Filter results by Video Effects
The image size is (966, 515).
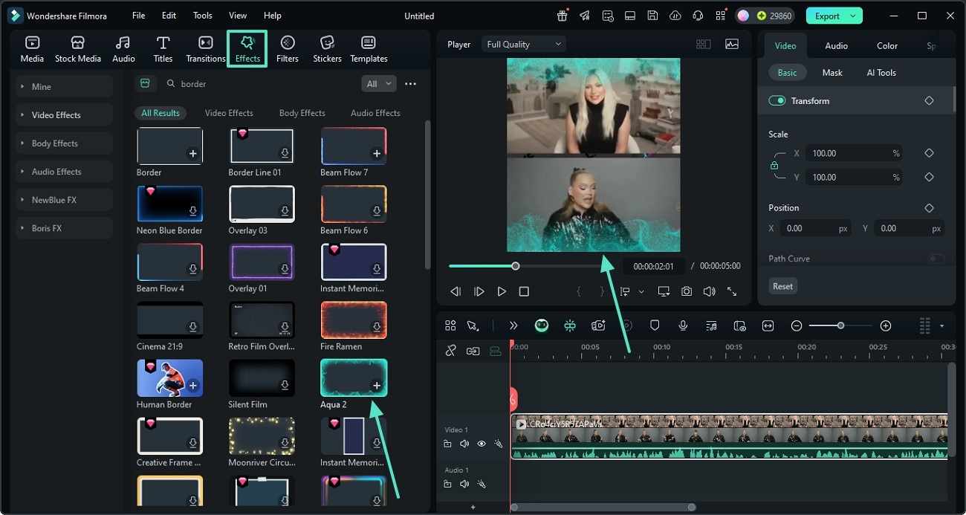pos(229,113)
